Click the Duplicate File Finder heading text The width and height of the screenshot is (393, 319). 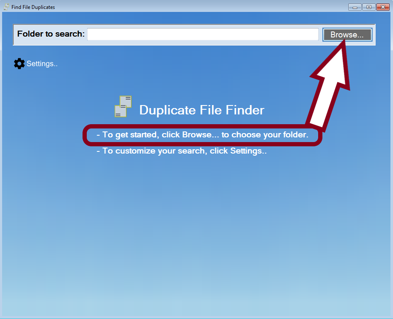(x=202, y=110)
